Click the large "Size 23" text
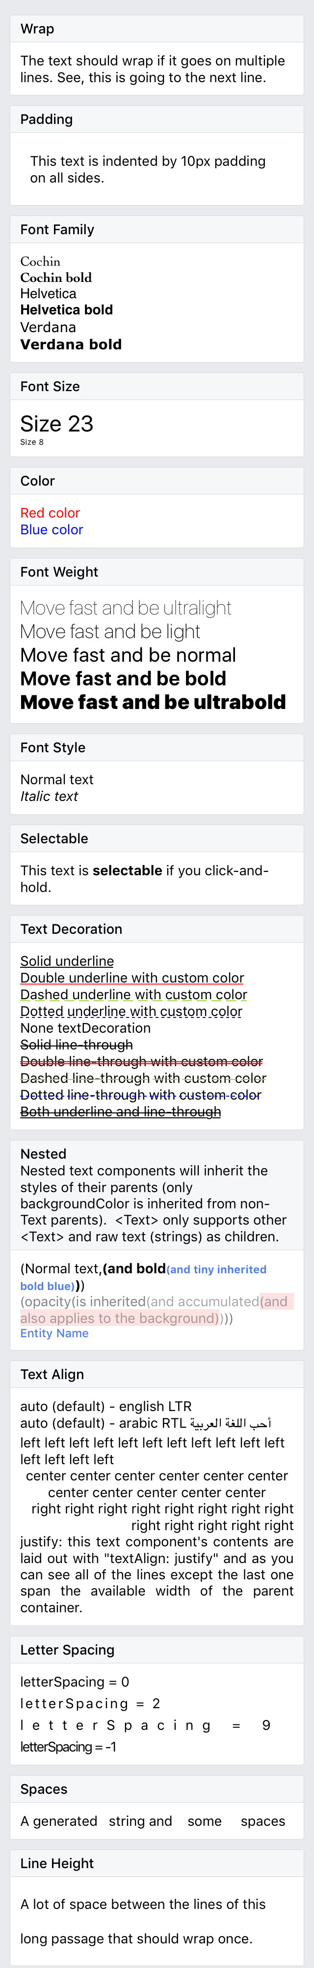The image size is (314, 1968). coord(56,423)
